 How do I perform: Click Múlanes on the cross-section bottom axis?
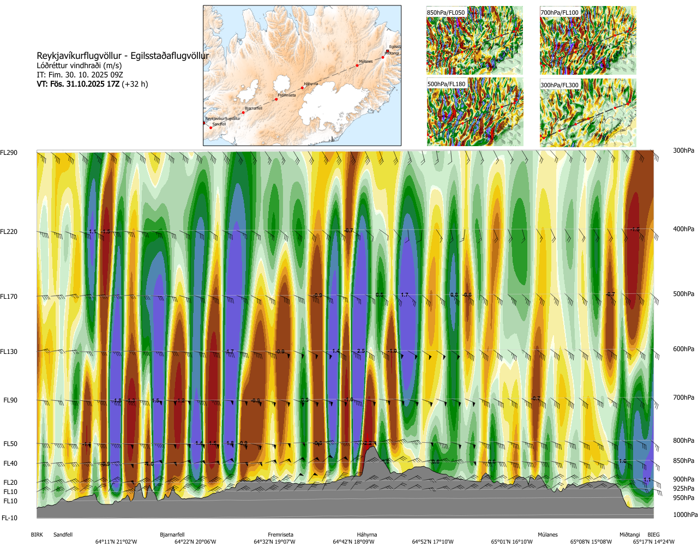tap(547, 535)
